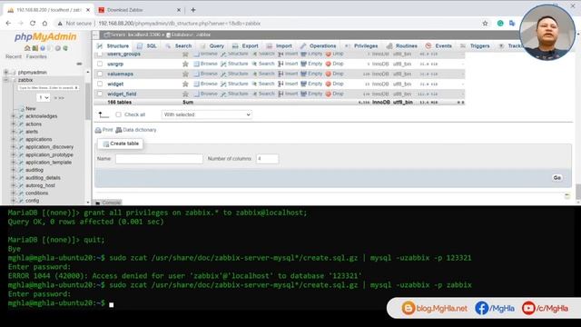Click the Number of columns field
This screenshot has height=327, width=581.
267,159
